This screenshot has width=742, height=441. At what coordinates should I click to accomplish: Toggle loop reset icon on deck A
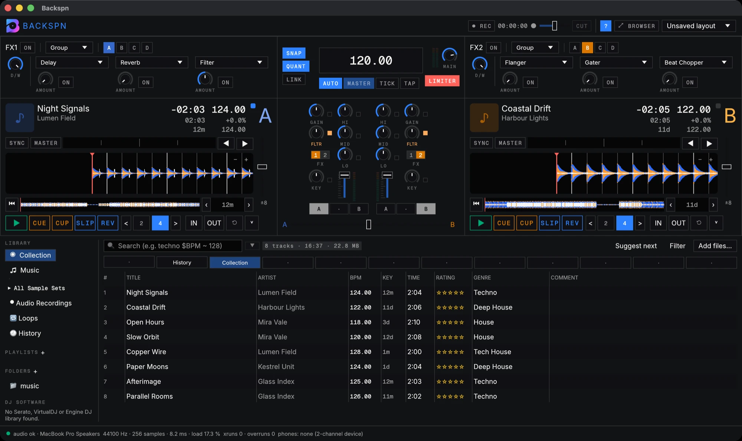[x=234, y=223]
